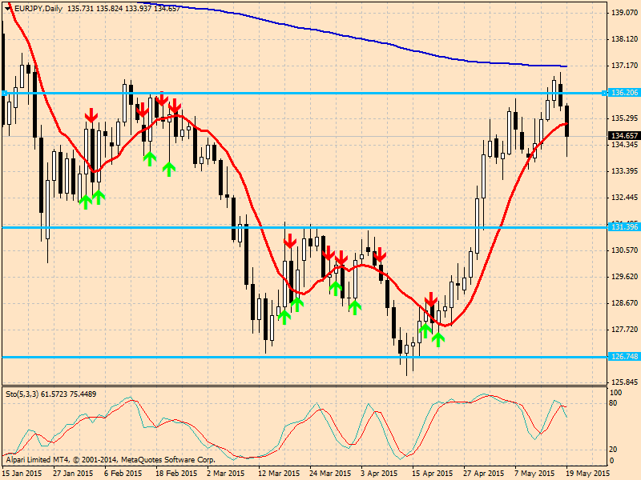Image resolution: width=641 pixels, height=480 pixels.
Task: Click the 139.070 price scale value
Action: tap(624, 13)
